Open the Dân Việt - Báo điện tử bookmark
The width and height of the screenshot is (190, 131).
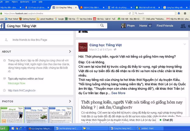[129, 19]
